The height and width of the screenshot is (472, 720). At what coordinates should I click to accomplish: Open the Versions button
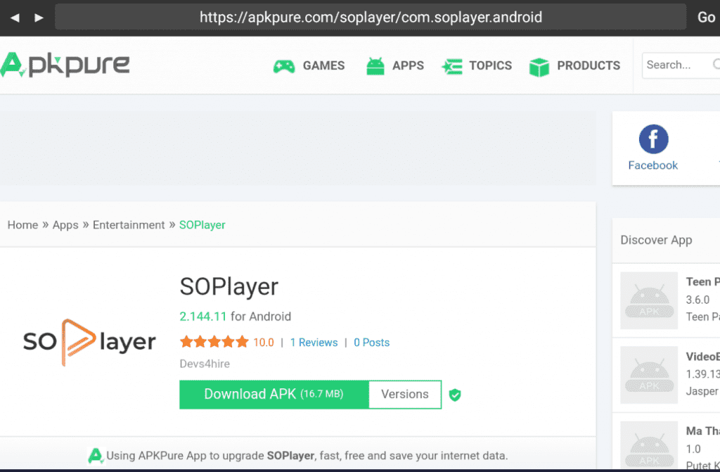[x=405, y=395]
